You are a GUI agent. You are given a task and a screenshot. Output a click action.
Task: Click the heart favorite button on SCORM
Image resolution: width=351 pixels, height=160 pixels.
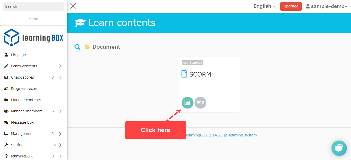(x=200, y=103)
